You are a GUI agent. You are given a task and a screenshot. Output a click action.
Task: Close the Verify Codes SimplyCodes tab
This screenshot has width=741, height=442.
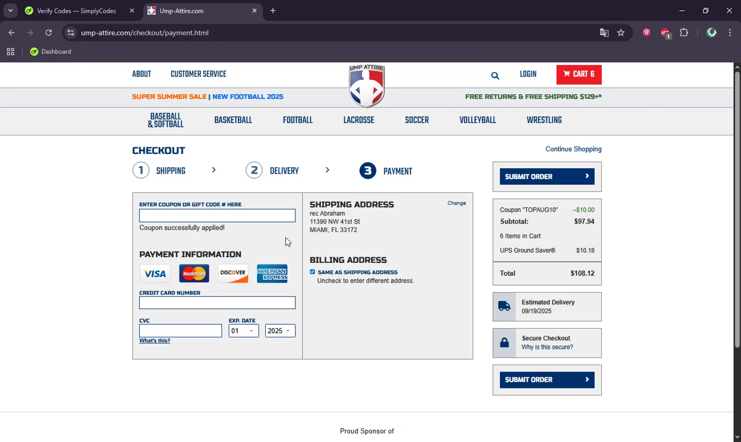click(132, 11)
